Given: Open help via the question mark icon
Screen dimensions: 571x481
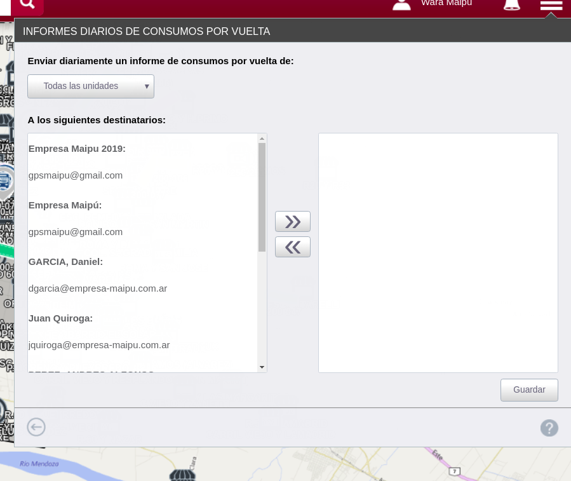Looking at the screenshot, I should tap(549, 428).
